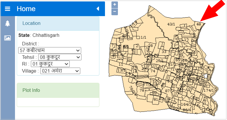Open the Tehsil dropdown

click(60, 57)
